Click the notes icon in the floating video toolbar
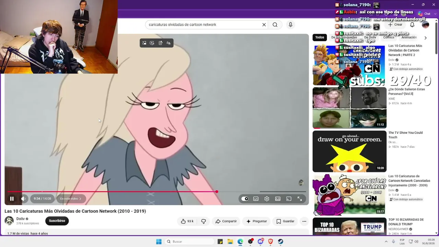 point(161,43)
